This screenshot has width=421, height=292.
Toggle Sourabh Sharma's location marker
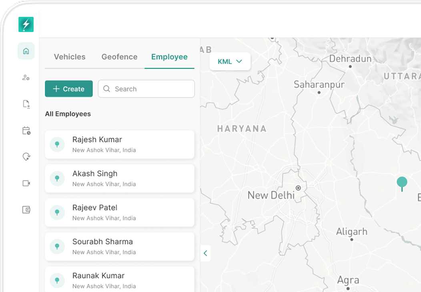click(57, 246)
